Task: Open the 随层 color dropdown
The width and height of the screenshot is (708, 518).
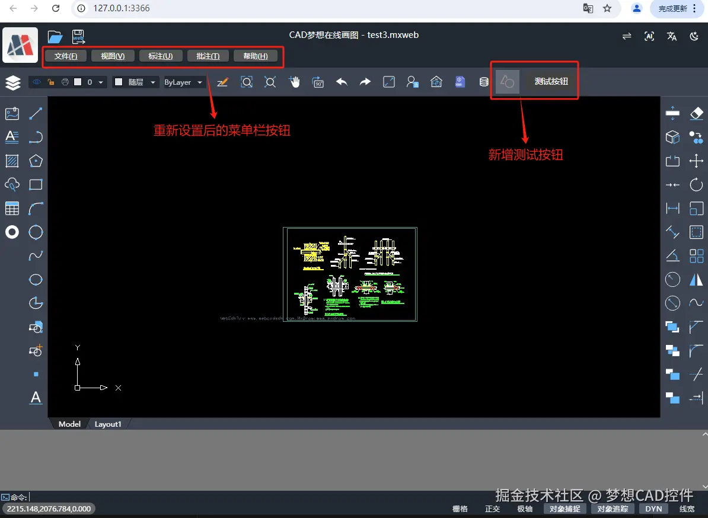Action: point(152,82)
